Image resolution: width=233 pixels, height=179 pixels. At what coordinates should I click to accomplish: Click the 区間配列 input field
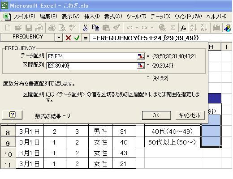[92, 66]
